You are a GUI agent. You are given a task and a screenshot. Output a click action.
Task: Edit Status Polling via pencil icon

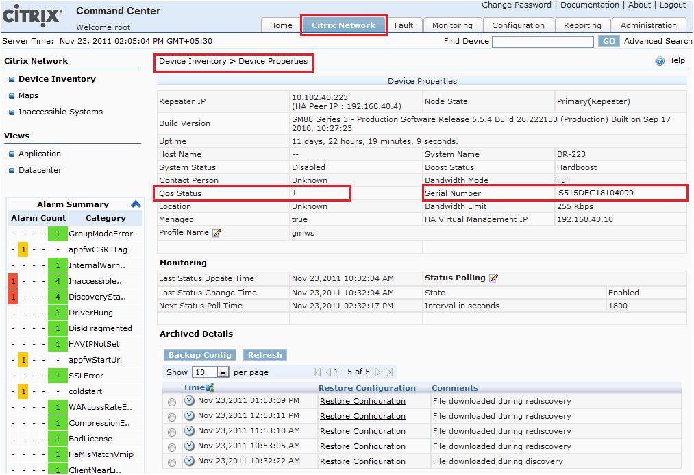pyautogui.click(x=493, y=278)
